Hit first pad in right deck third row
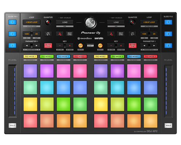The image size is (181, 145). pos(101,104)
